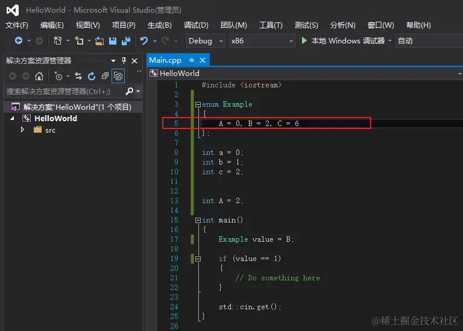
Task: Click the 自动 dropdown field
Action: pyautogui.click(x=429, y=41)
